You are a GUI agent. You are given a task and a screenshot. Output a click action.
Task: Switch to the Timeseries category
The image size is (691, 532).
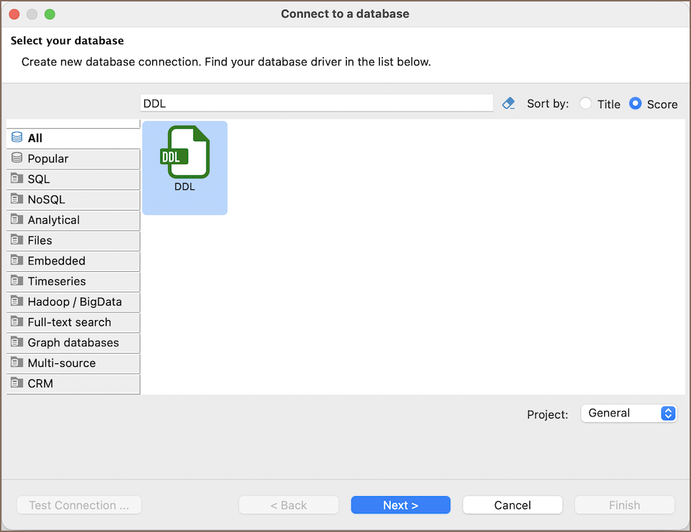coord(74,281)
